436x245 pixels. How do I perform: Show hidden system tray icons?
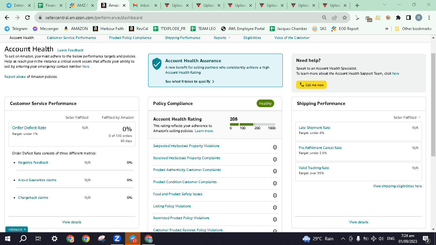pos(343,239)
